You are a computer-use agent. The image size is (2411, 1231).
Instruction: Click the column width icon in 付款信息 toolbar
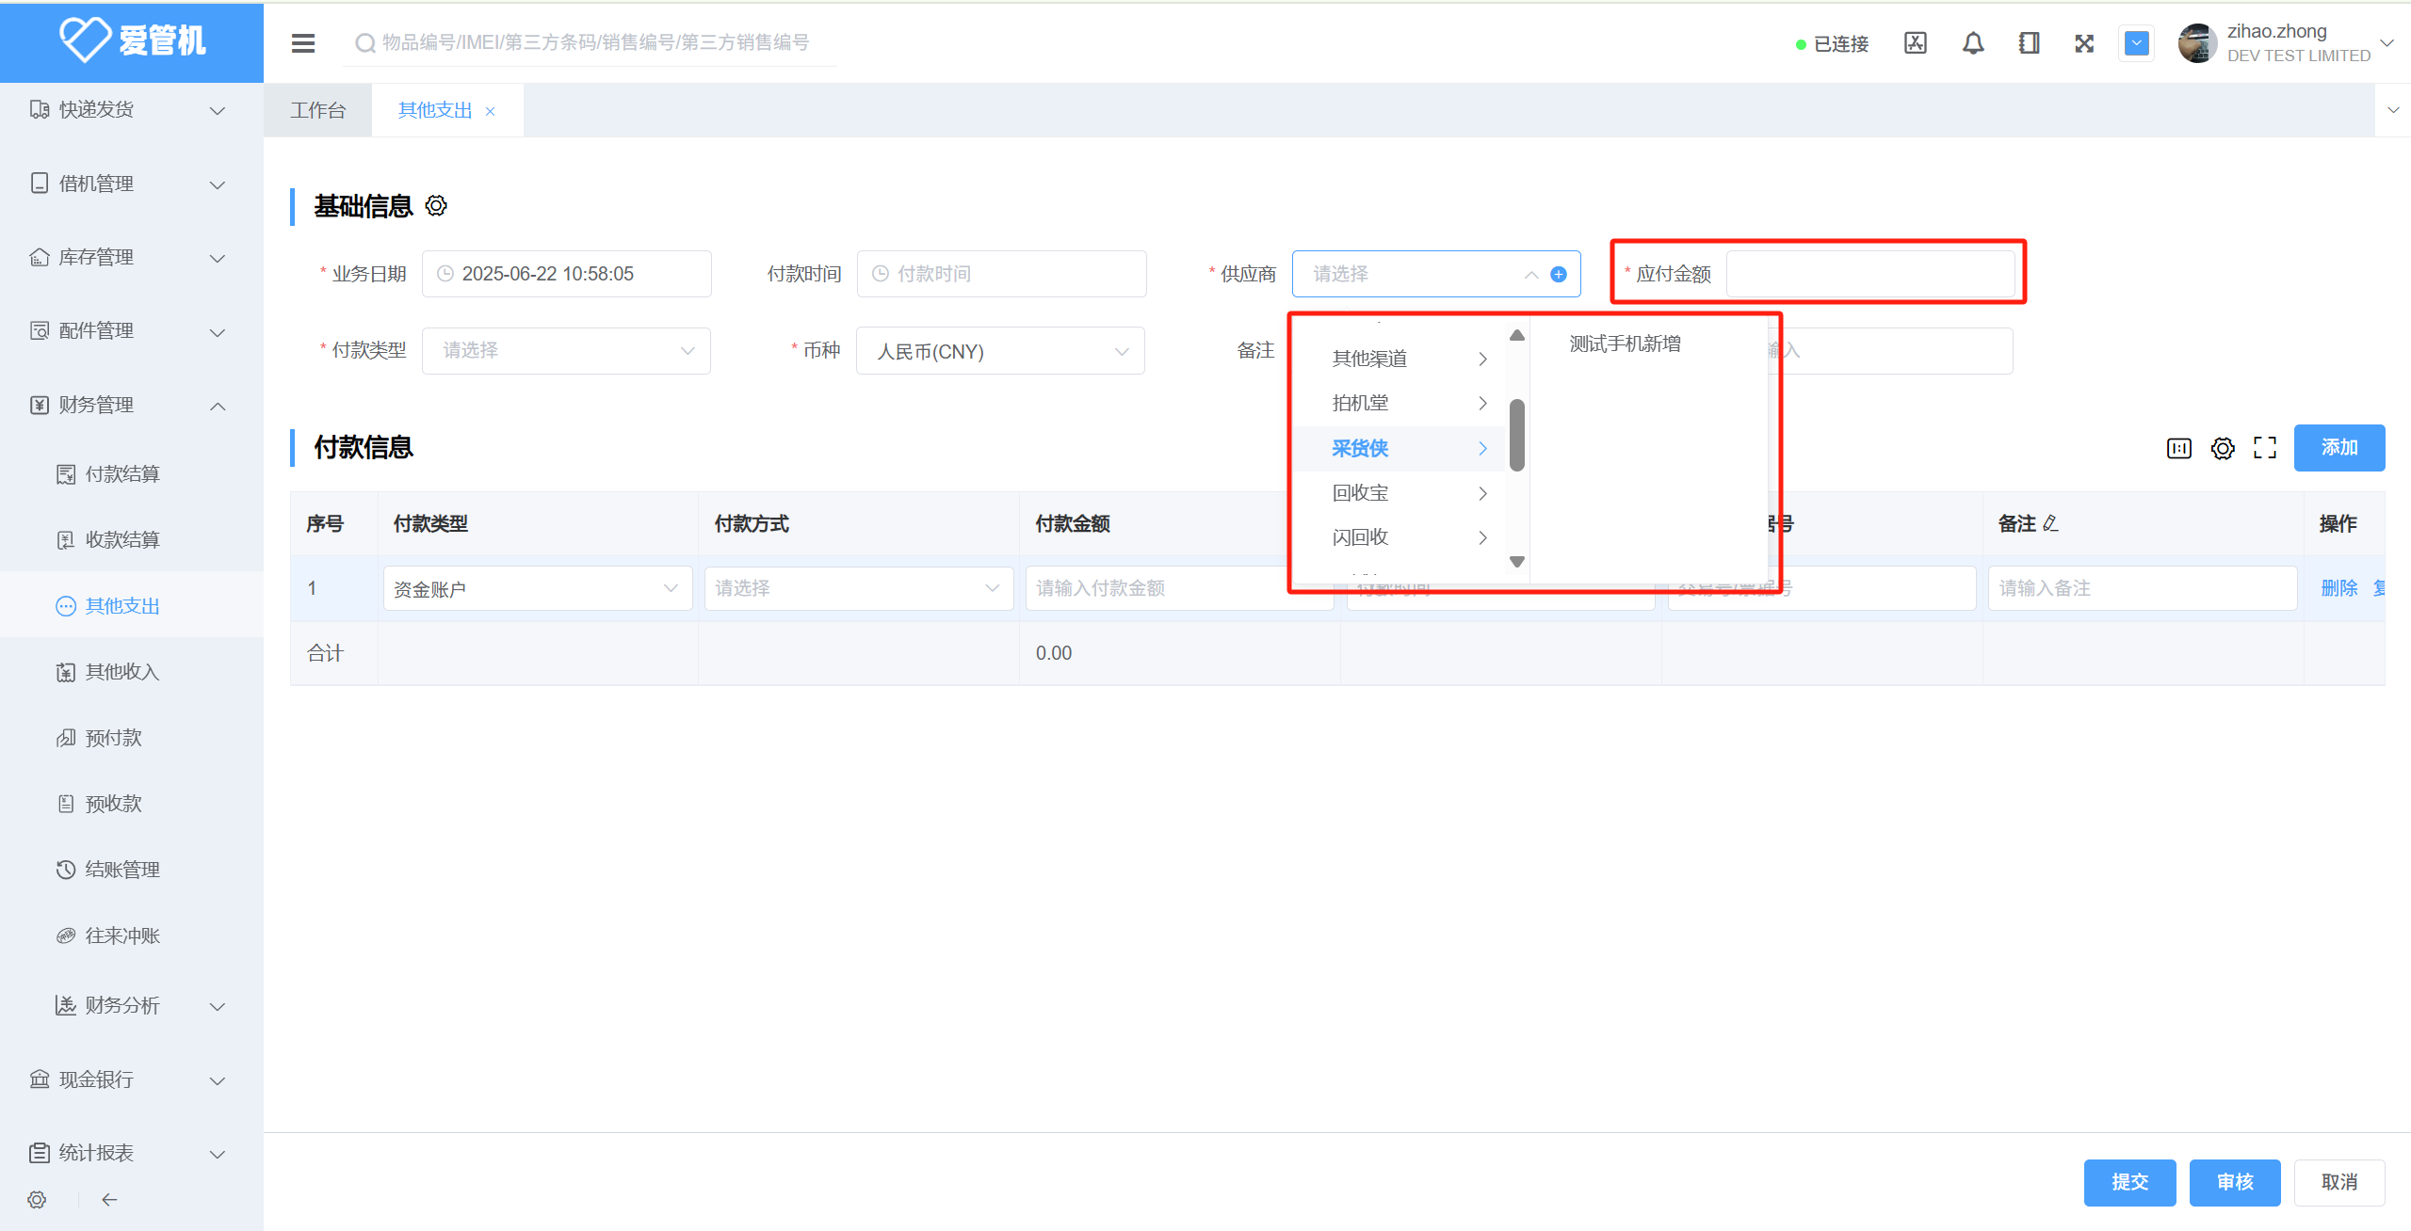pyautogui.click(x=2179, y=448)
